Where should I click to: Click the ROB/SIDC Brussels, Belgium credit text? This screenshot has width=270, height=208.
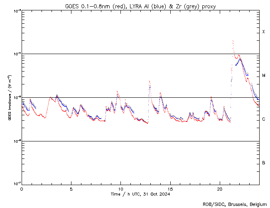(235, 204)
